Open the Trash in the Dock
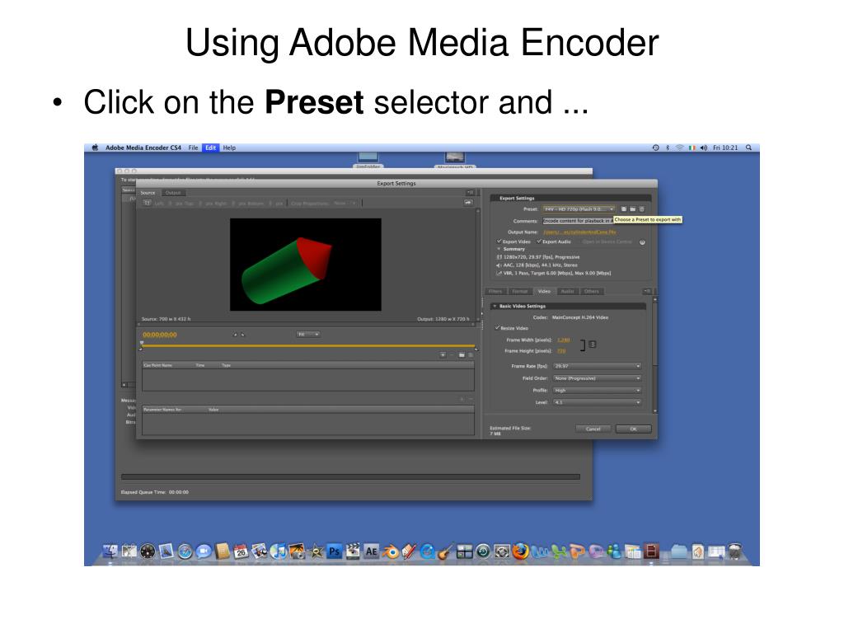The width and height of the screenshot is (844, 633). coord(735,551)
